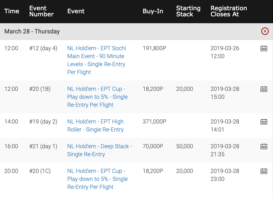Viewport: 273px width, 198px height.
Task: Open NL Hold'em Deep Stack Single Re-Entry link
Action: pos(100,150)
